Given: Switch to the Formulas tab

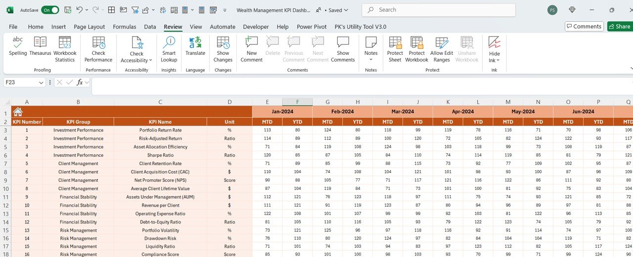Looking at the screenshot, I should pyautogui.click(x=125, y=27).
